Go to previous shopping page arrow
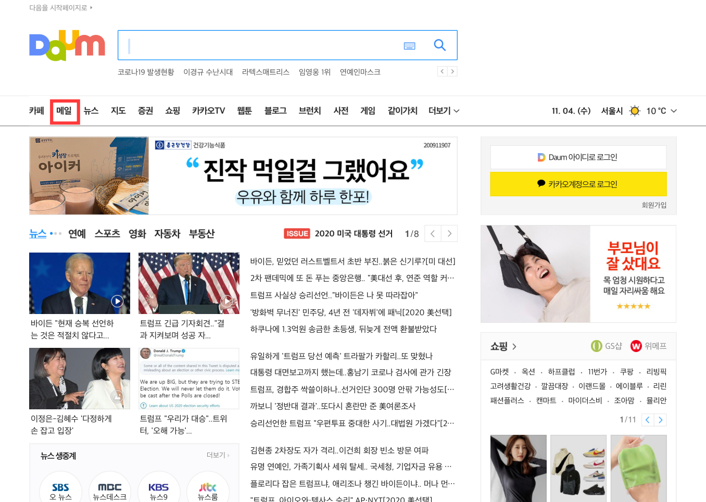706x502 pixels. [648, 420]
